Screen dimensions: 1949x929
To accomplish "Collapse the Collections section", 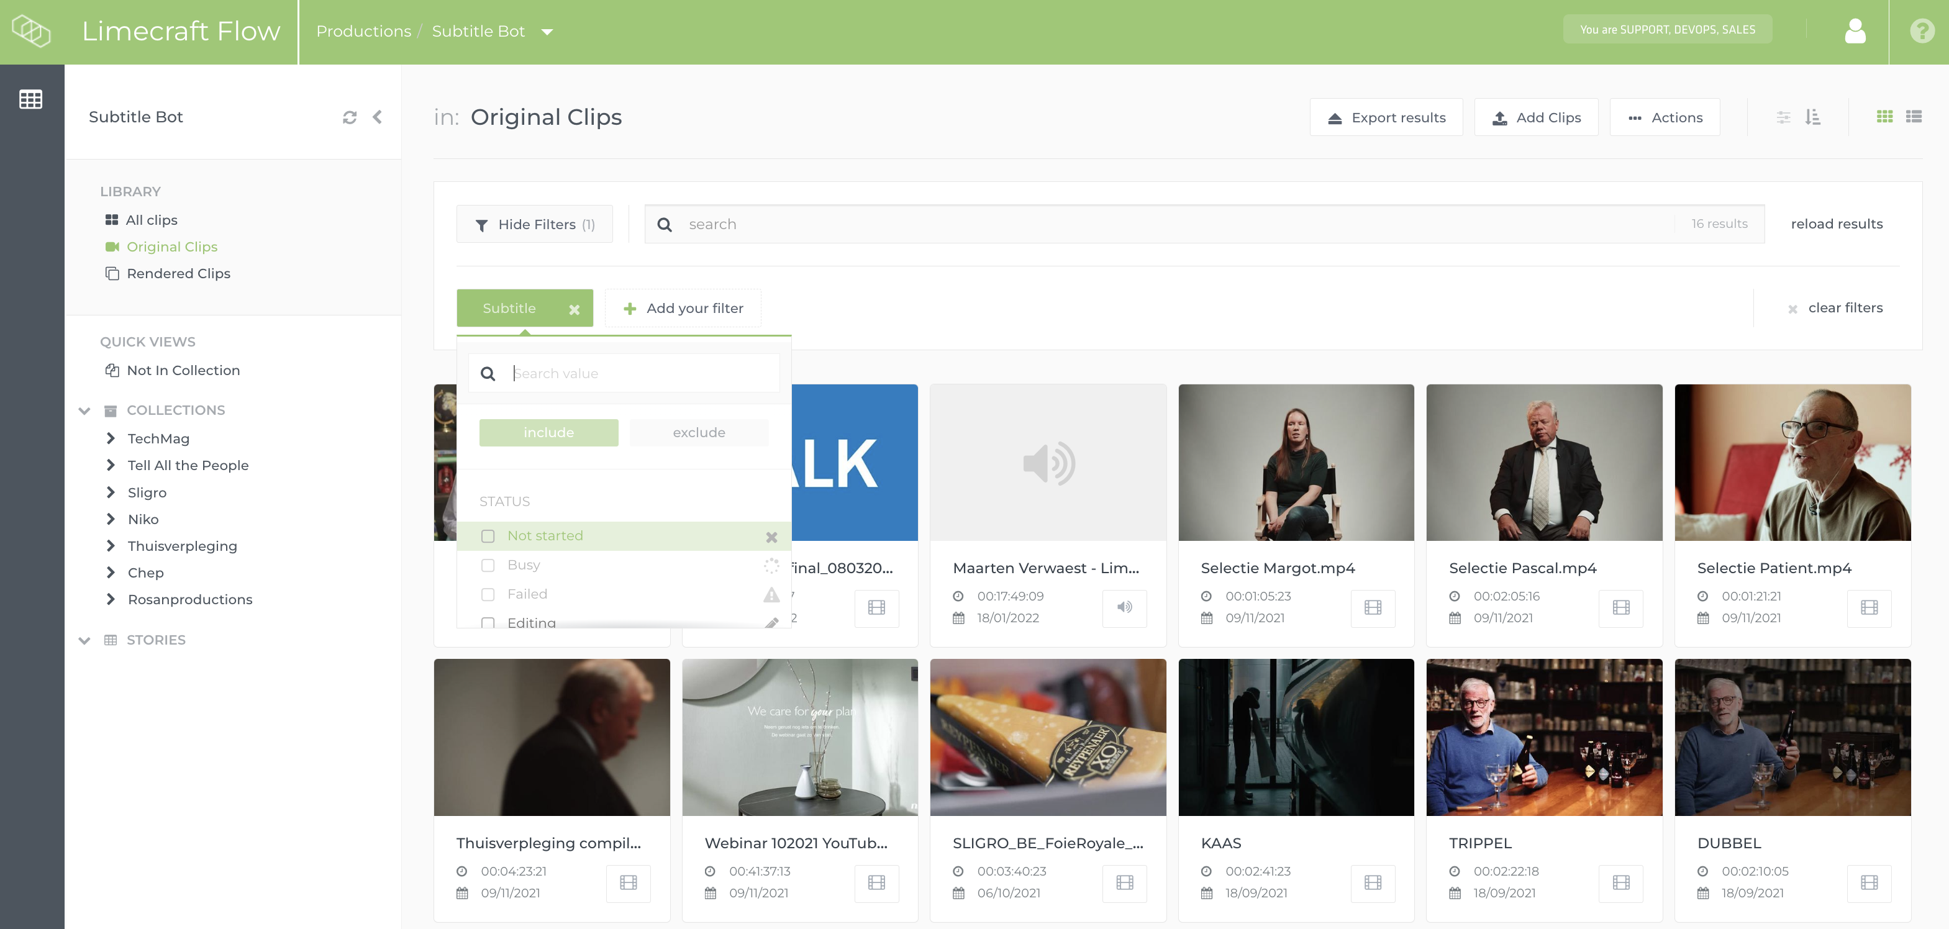I will [84, 411].
